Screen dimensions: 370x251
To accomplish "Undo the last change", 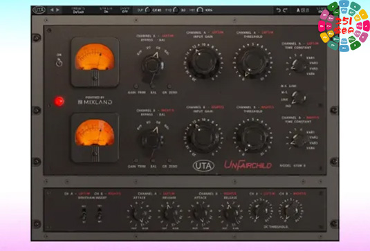I will click(x=279, y=10).
